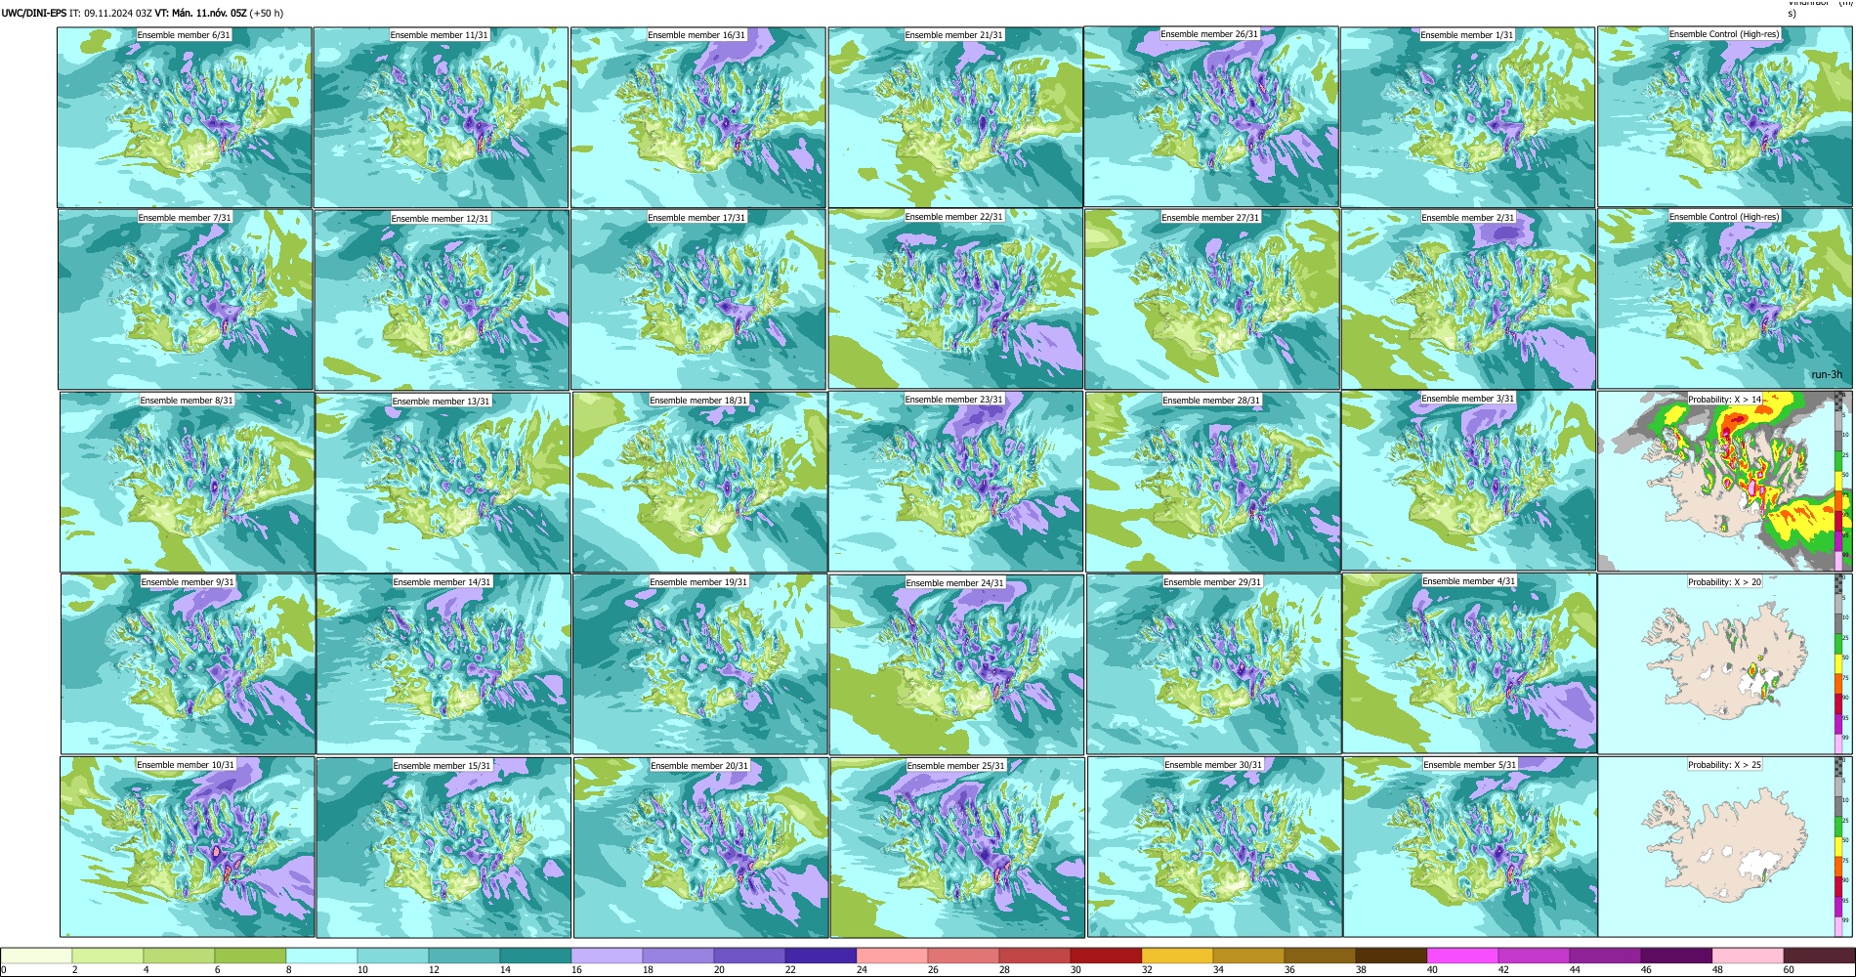Click the light cyan 8–10 legend swatch
The width and height of the screenshot is (1856, 977).
coord(321,956)
